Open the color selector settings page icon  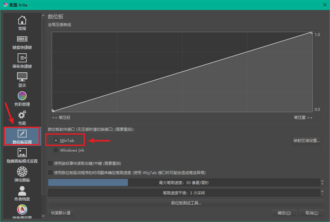click(x=22, y=209)
